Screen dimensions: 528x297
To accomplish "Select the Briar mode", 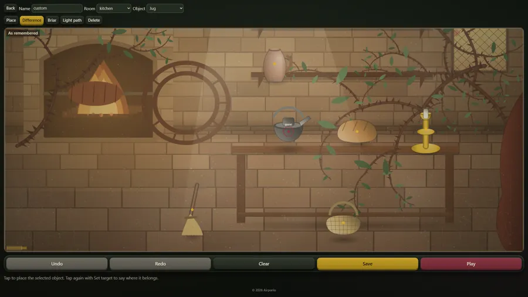I will [x=52, y=20].
